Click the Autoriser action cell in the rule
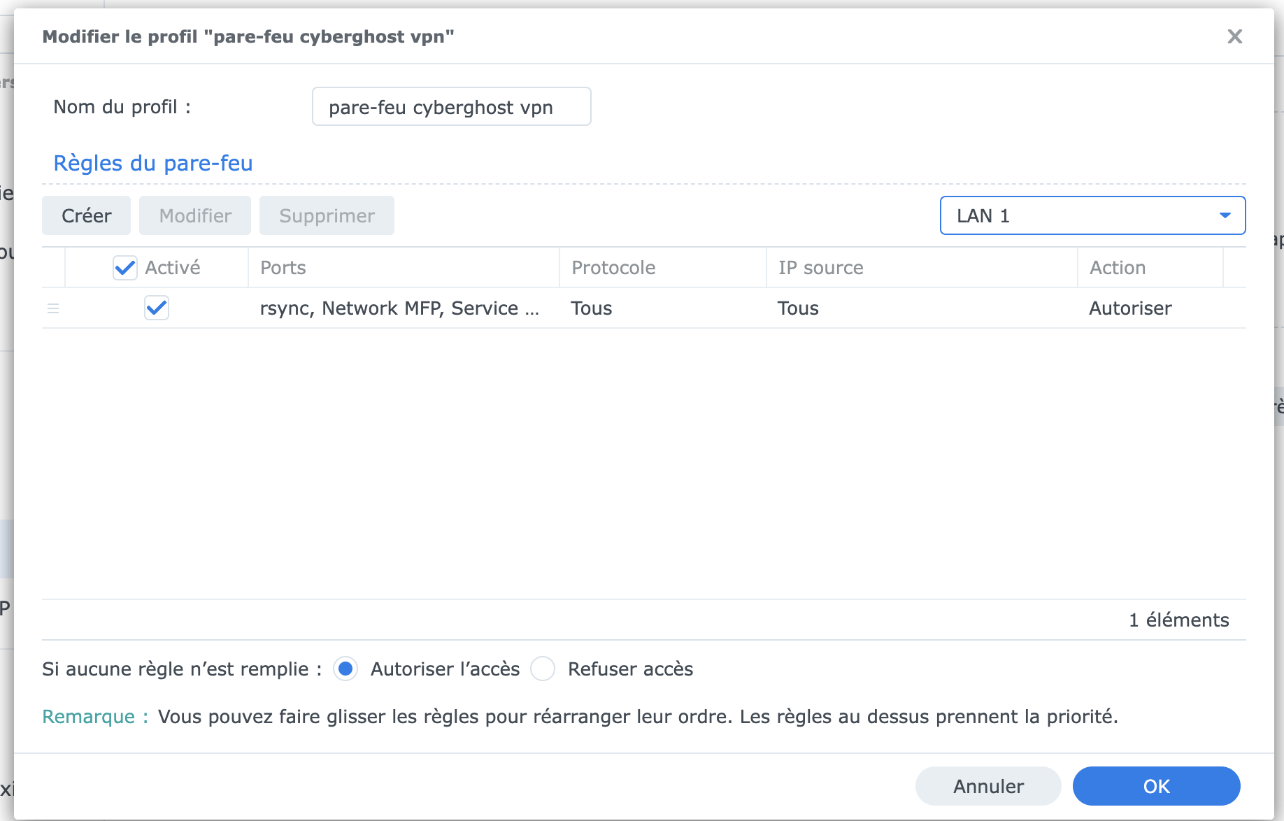The height and width of the screenshot is (821, 1284). [x=1130, y=308]
